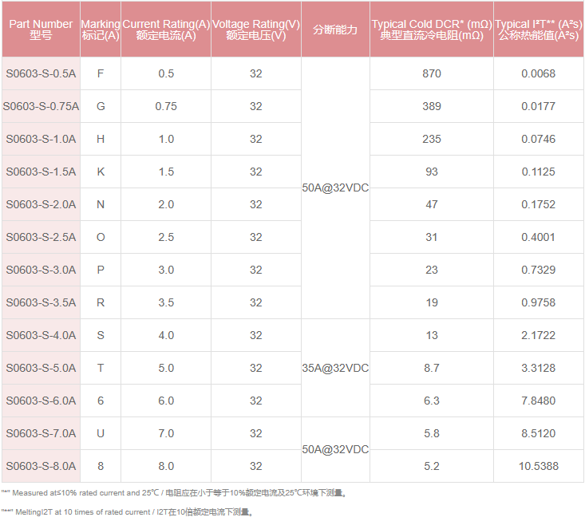Select part number S0603-S-0.5A

tap(41, 73)
